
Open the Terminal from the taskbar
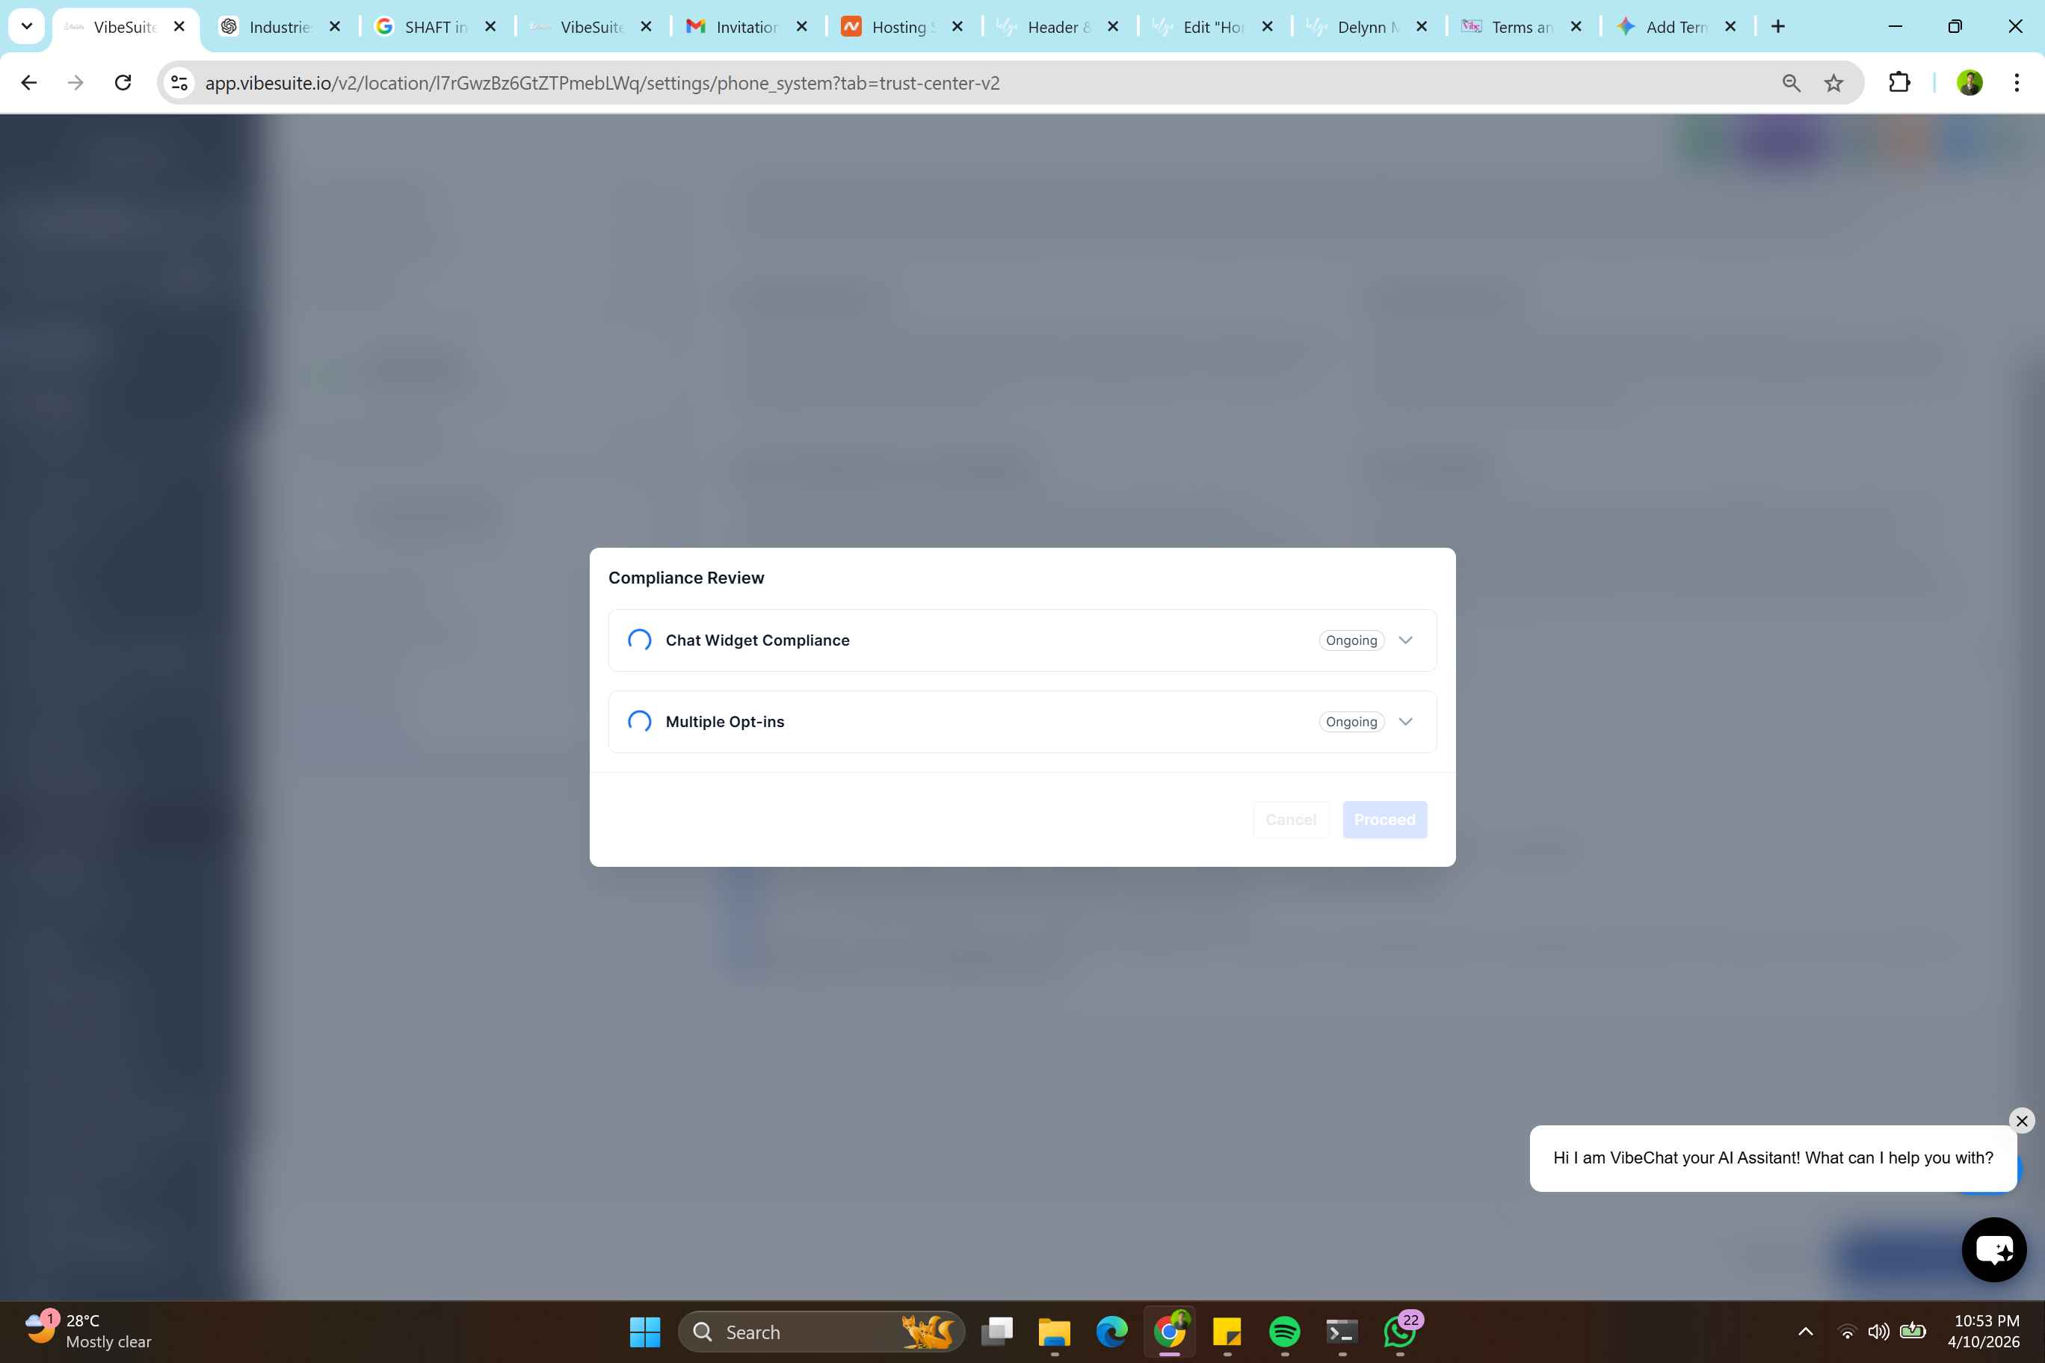[x=1342, y=1332]
